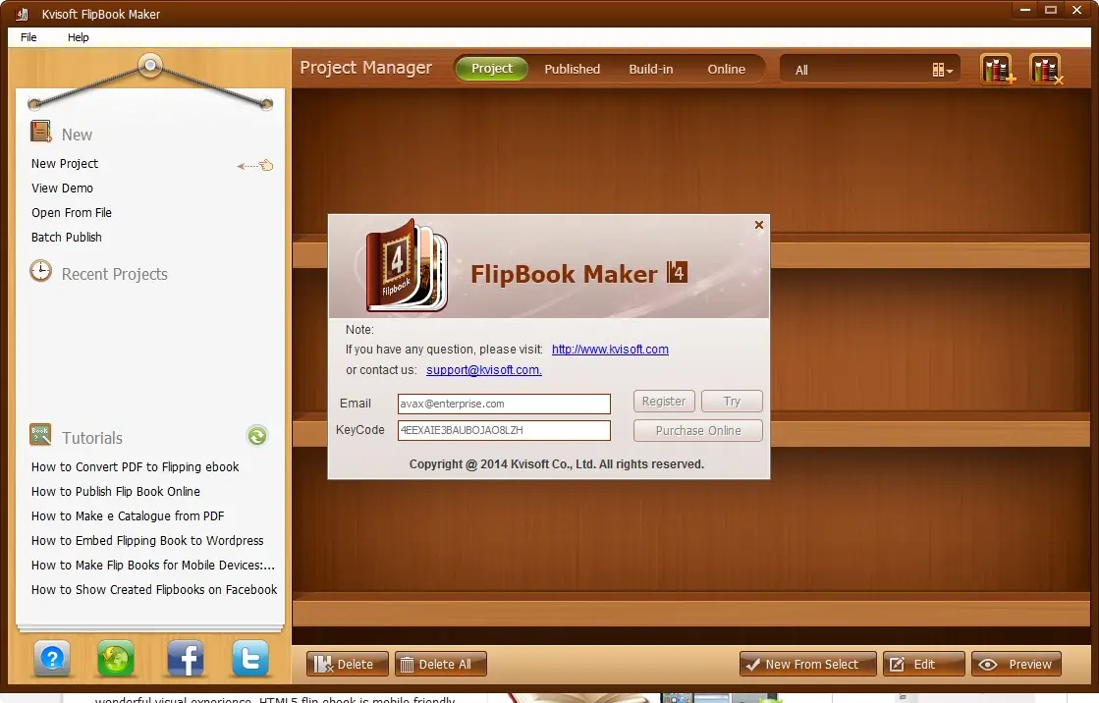Select Open From File in sidebar

tap(71, 212)
